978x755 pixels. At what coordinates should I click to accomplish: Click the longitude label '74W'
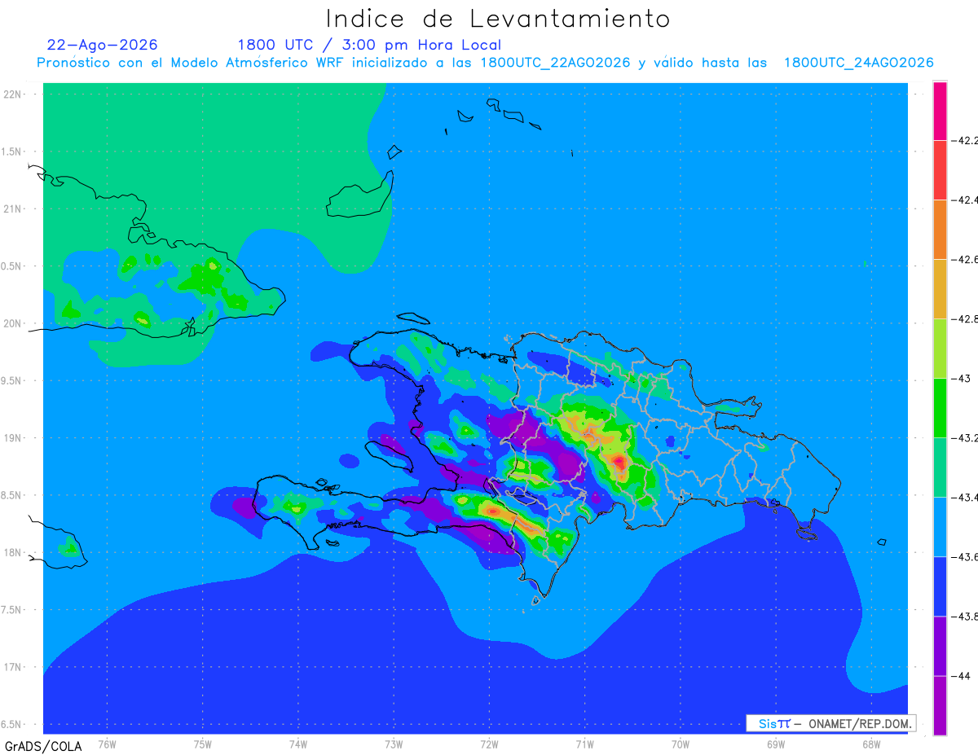[x=298, y=744]
